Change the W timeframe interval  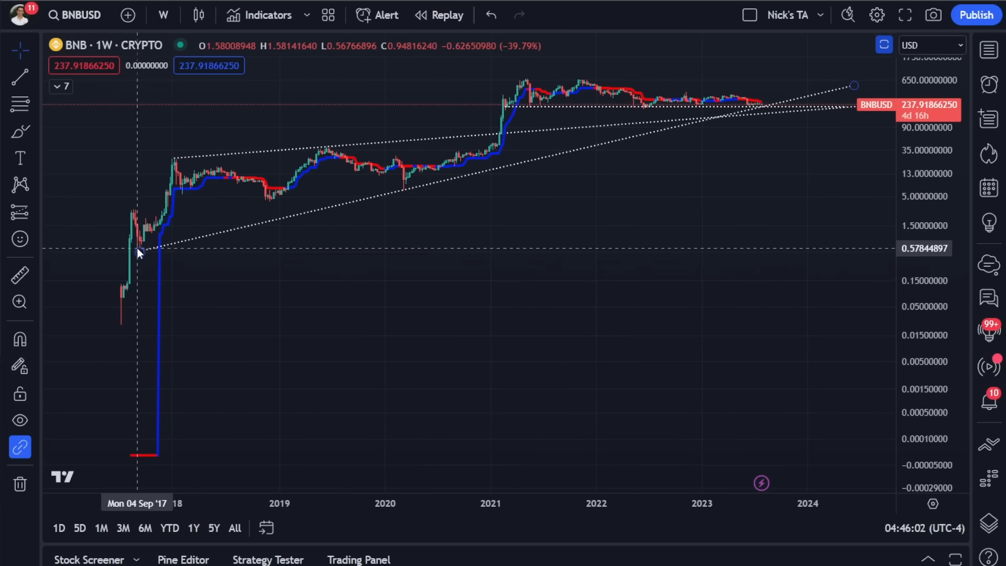coord(163,15)
